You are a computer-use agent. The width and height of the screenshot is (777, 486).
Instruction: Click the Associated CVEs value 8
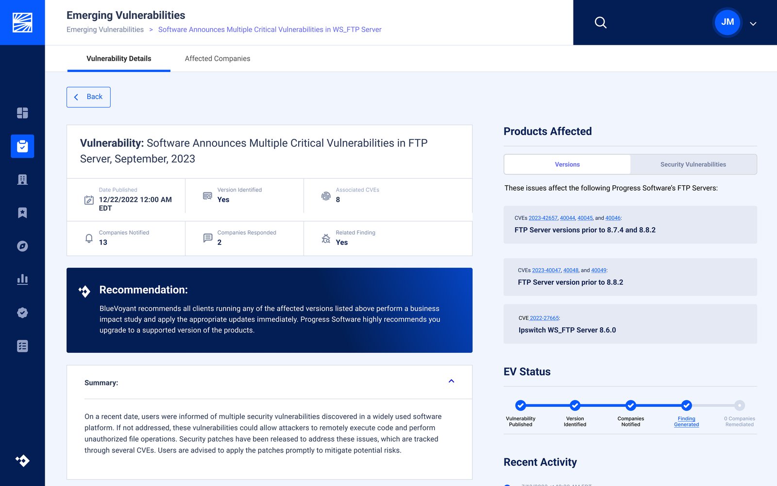[x=338, y=200]
